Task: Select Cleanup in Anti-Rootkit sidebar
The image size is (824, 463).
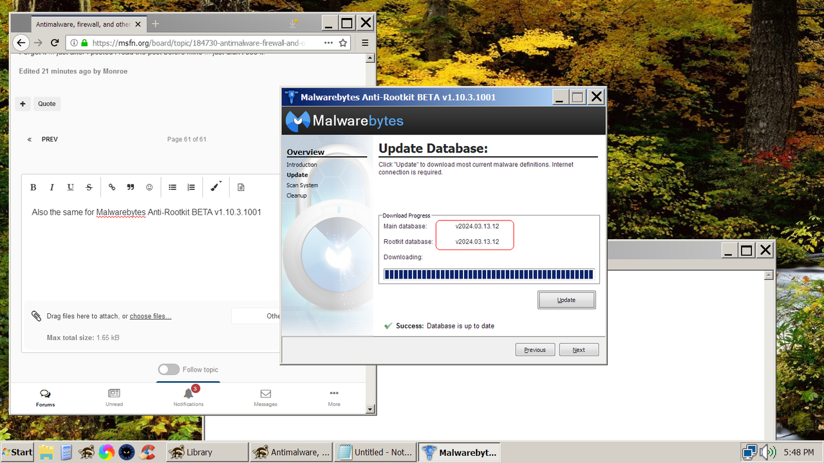Action: [x=297, y=195]
